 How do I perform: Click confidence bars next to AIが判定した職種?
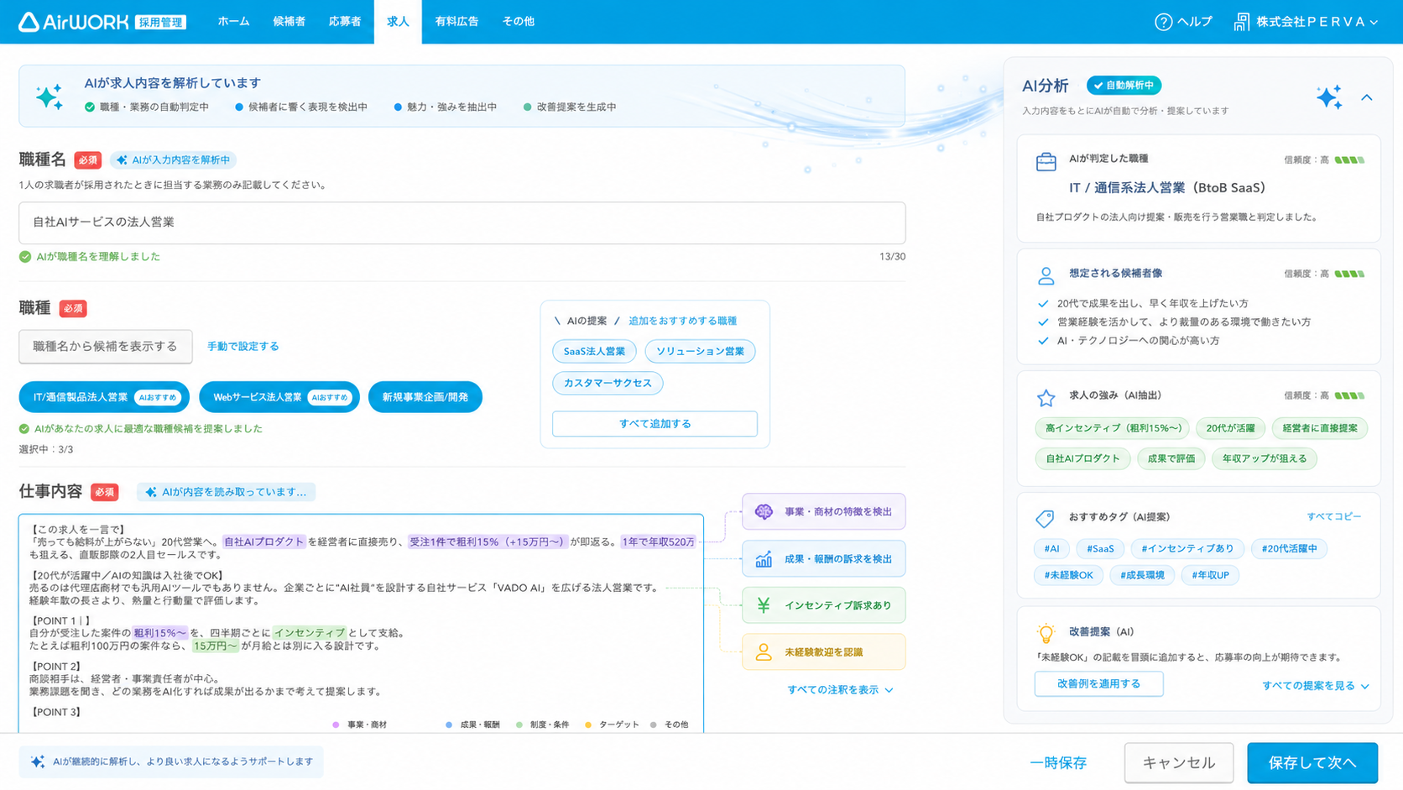click(1349, 160)
